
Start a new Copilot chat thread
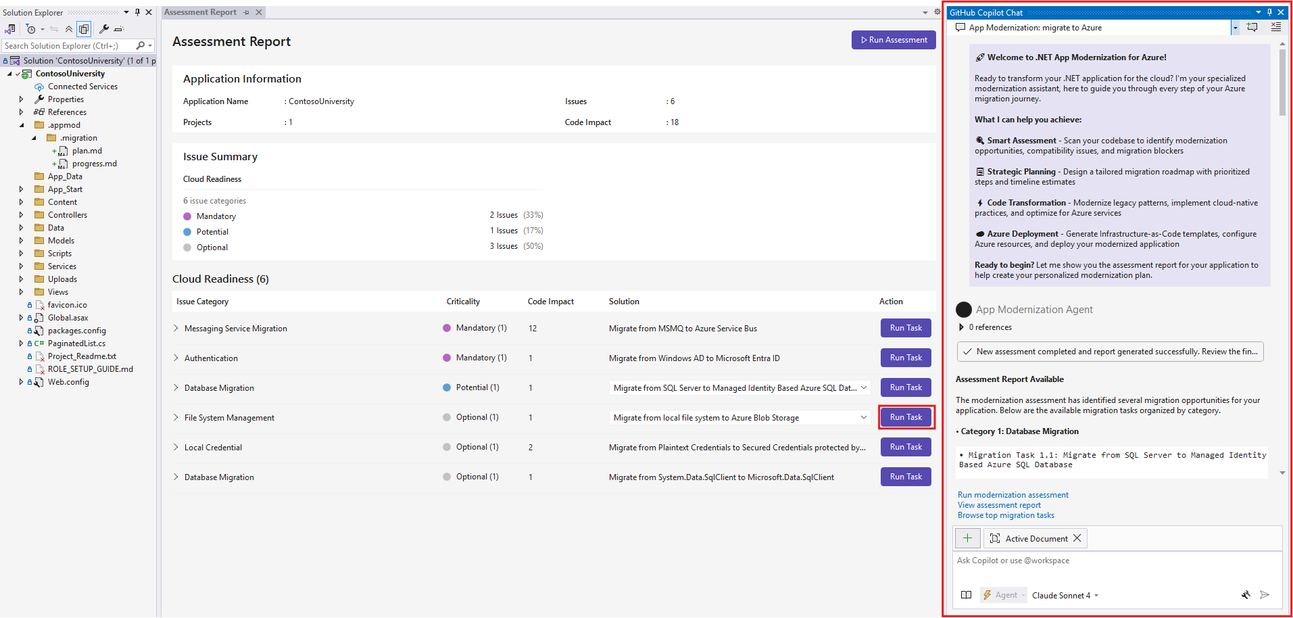click(x=1252, y=27)
